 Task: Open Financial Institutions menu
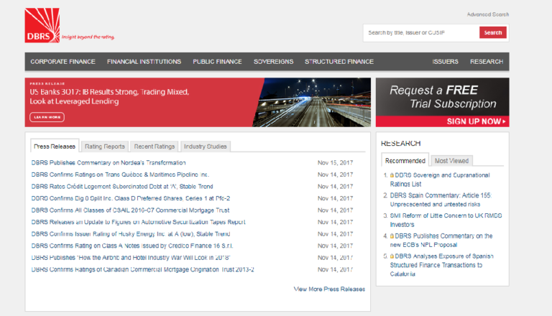144,62
